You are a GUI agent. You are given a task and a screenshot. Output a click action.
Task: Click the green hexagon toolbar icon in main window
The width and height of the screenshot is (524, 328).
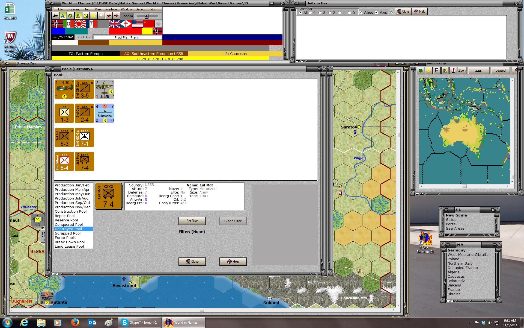pyautogui.click(x=70, y=16)
